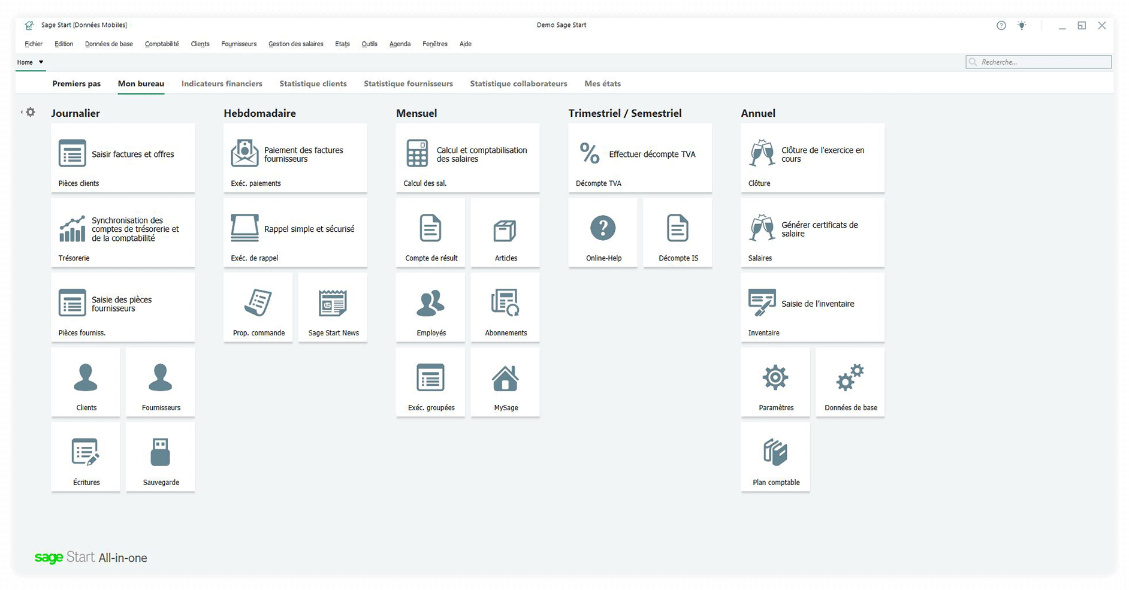
Task: Open the Exéc. groupées tile
Action: pyautogui.click(x=431, y=382)
